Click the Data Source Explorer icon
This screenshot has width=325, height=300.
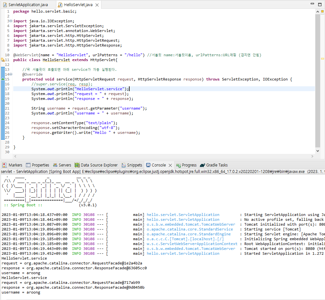click(x=77, y=165)
